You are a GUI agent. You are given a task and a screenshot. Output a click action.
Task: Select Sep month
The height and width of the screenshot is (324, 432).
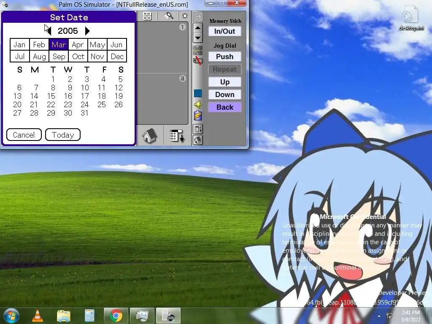pos(59,56)
